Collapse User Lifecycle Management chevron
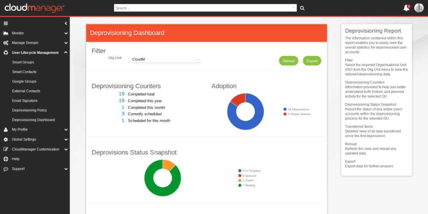 tap(66, 52)
